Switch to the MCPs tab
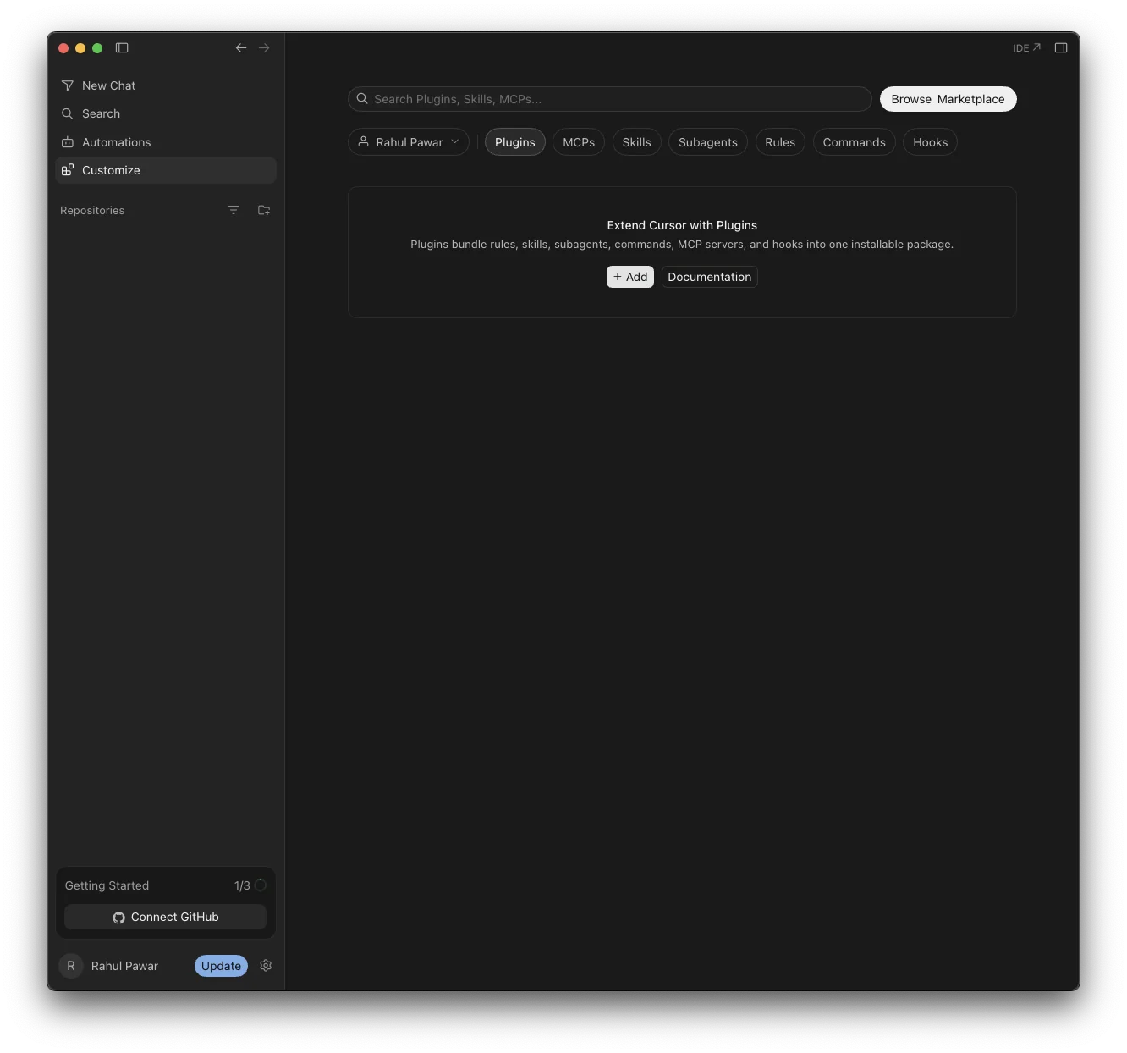The width and height of the screenshot is (1127, 1053). [x=579, y=142]
